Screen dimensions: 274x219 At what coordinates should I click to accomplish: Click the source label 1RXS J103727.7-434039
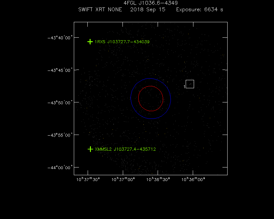[122, 42]
